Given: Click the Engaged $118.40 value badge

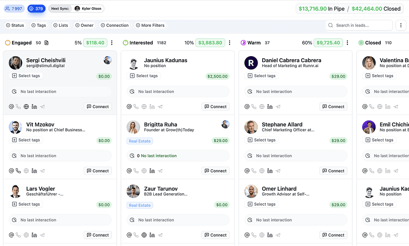Looking at the screenshot, I should coord(95,43).
